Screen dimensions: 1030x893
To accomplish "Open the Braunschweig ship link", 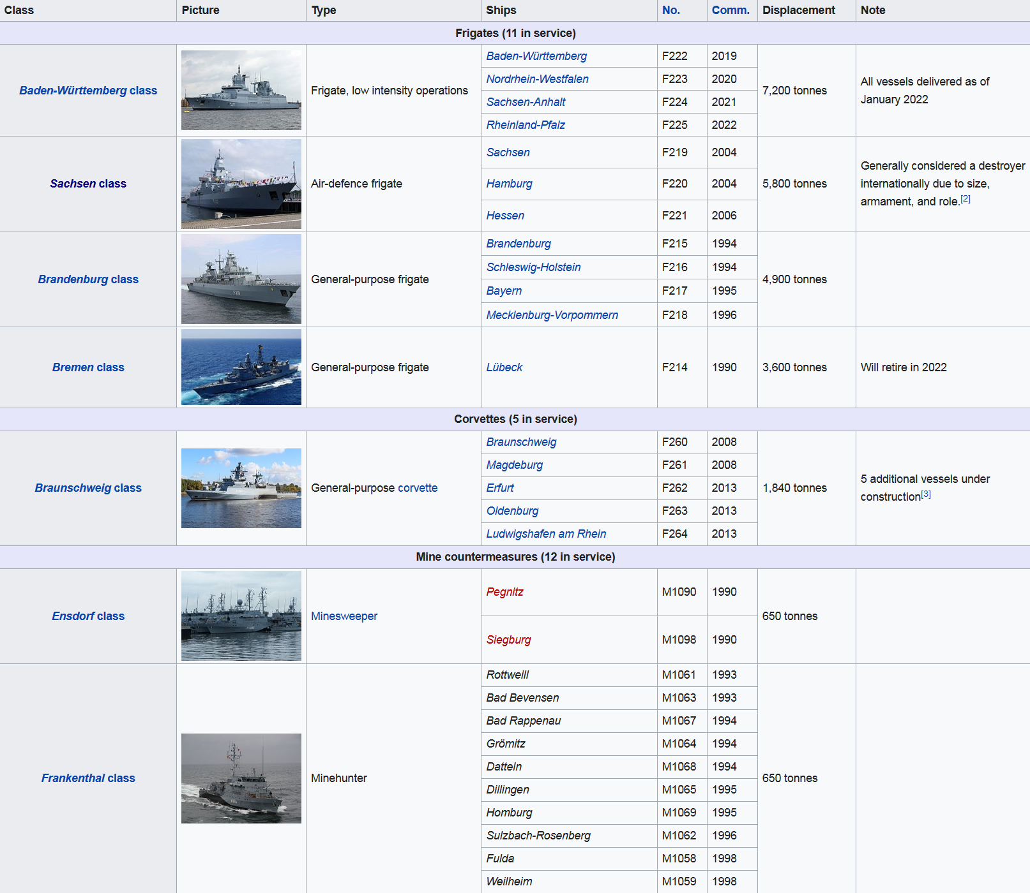I will (522, 442).
